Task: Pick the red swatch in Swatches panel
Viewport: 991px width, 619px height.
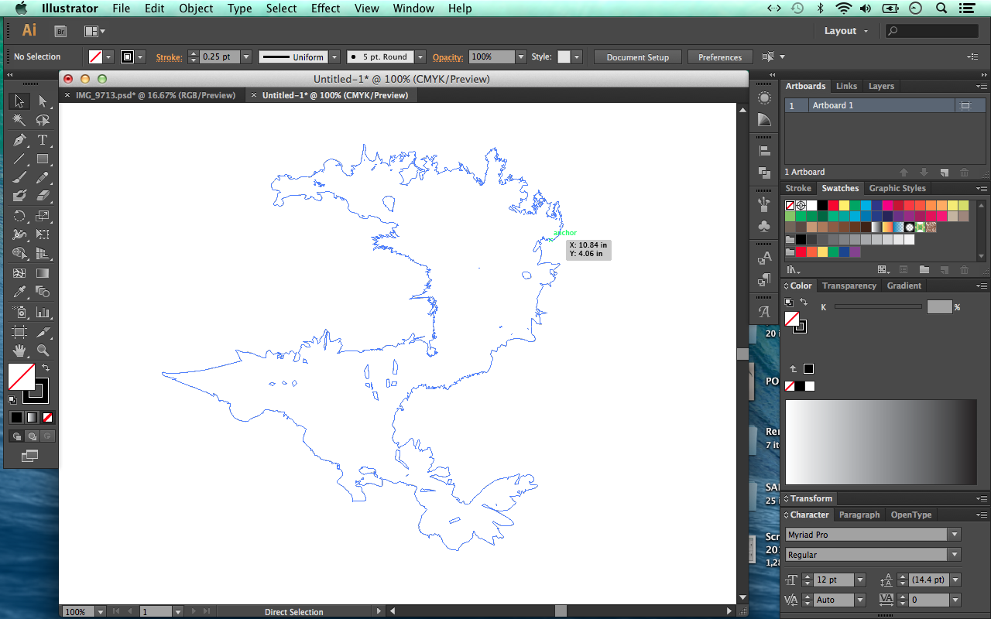Action: pyautogui.click(x=833, y=206)
